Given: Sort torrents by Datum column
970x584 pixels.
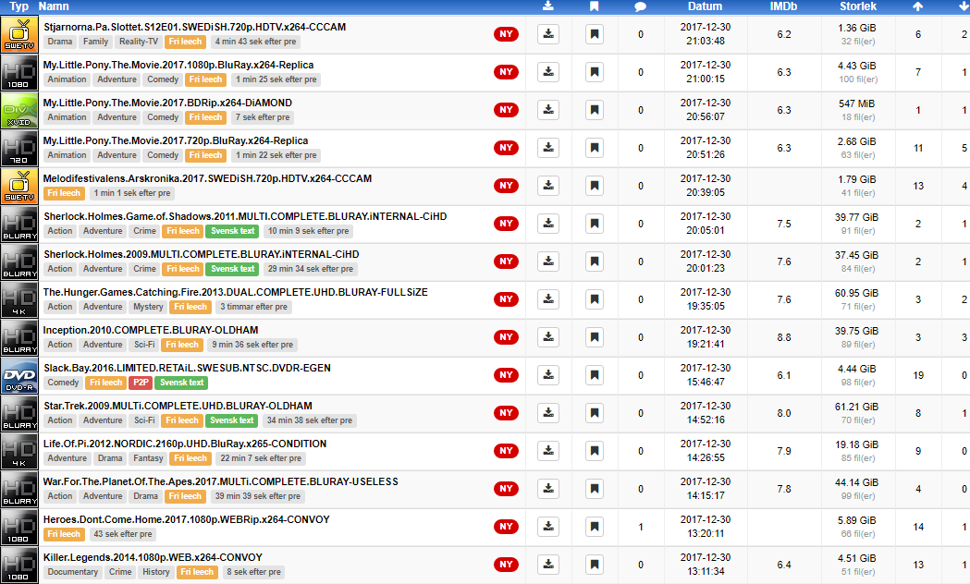Looking at the screenshot, I should coord(706,6).
